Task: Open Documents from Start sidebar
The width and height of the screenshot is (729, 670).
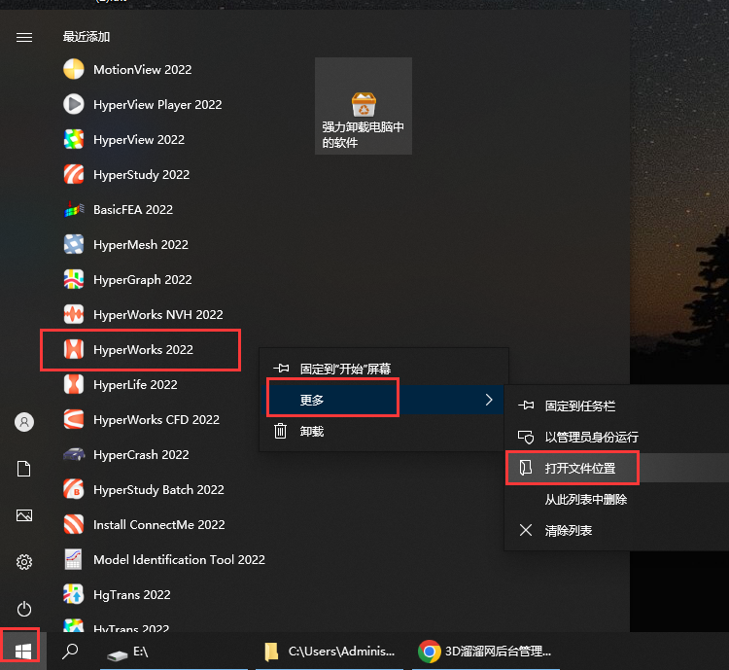Action: 24,469
